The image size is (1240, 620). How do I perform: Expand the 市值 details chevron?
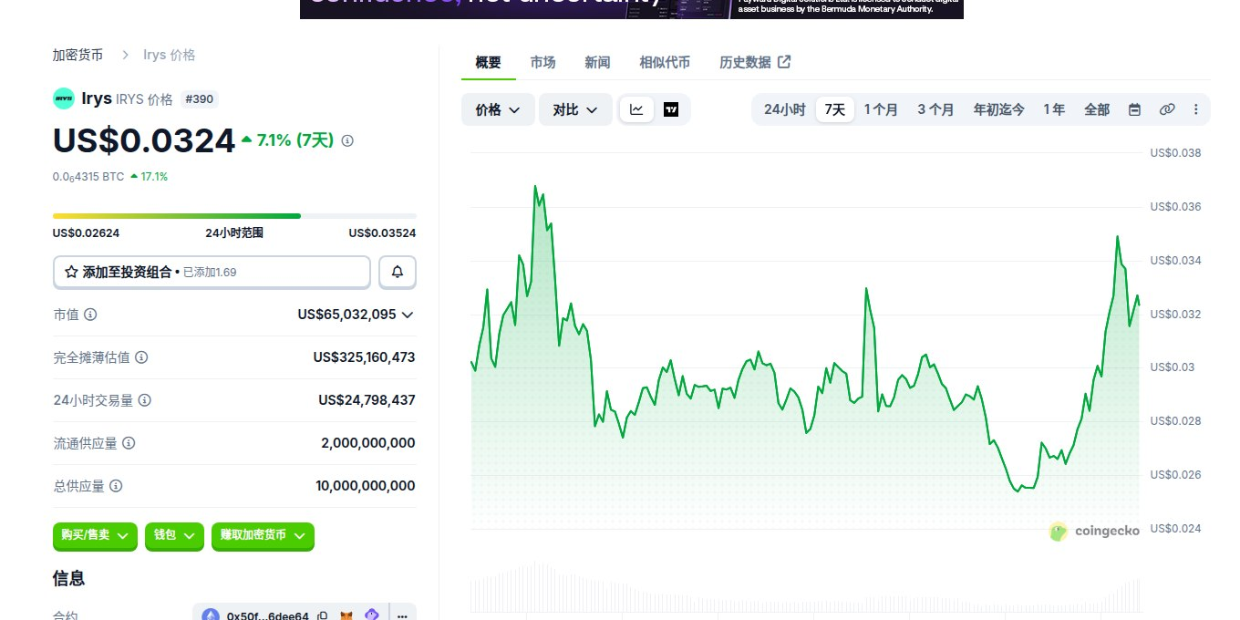click(408, 315)
